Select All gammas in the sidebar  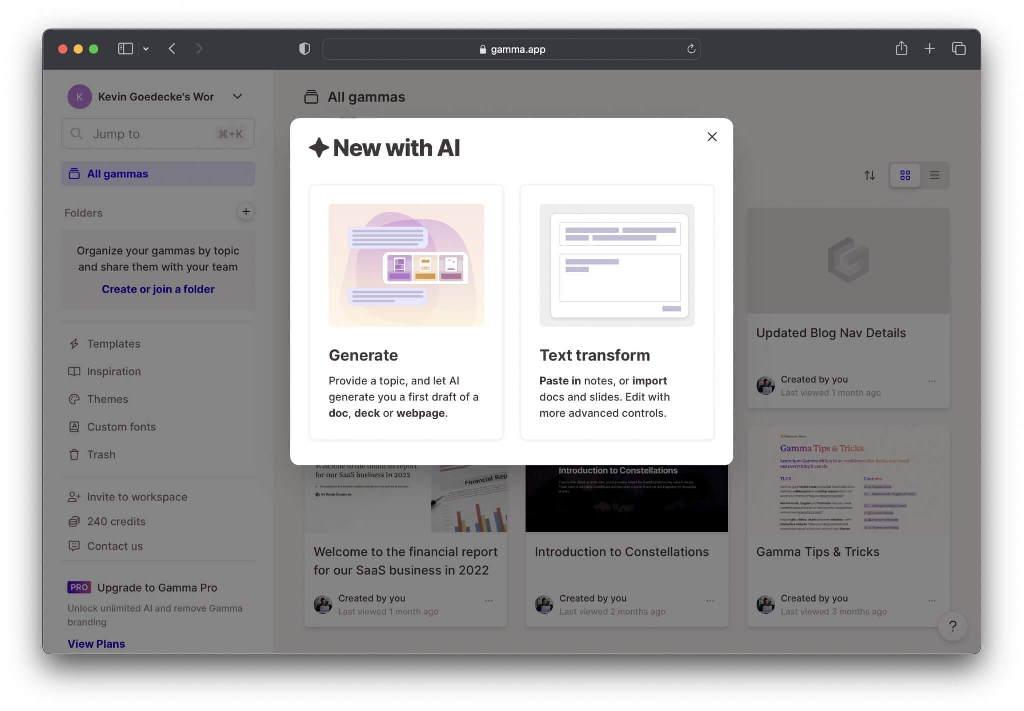click(117, 173)
